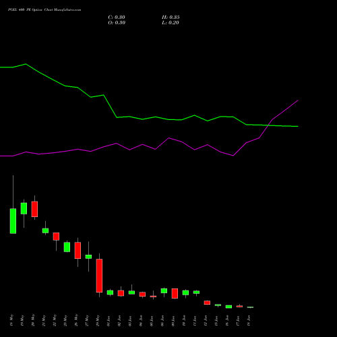
Task: Select the 01 Jun date label
Action: coord(109,321)
